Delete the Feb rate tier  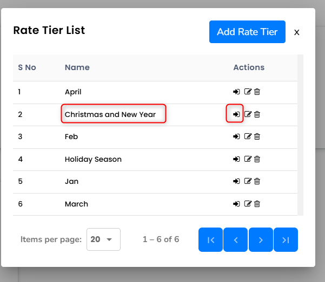(x=257, y=137)
